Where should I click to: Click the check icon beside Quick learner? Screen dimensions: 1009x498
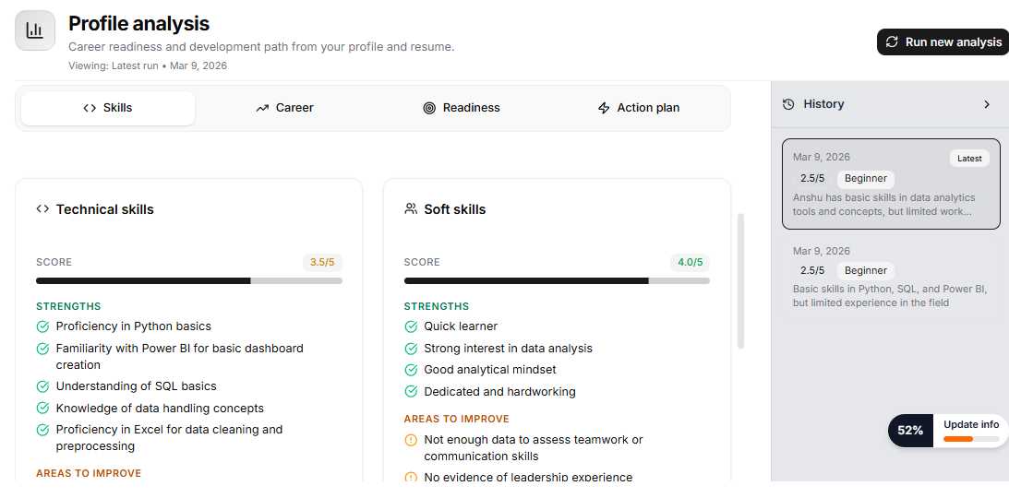(411, 326)
